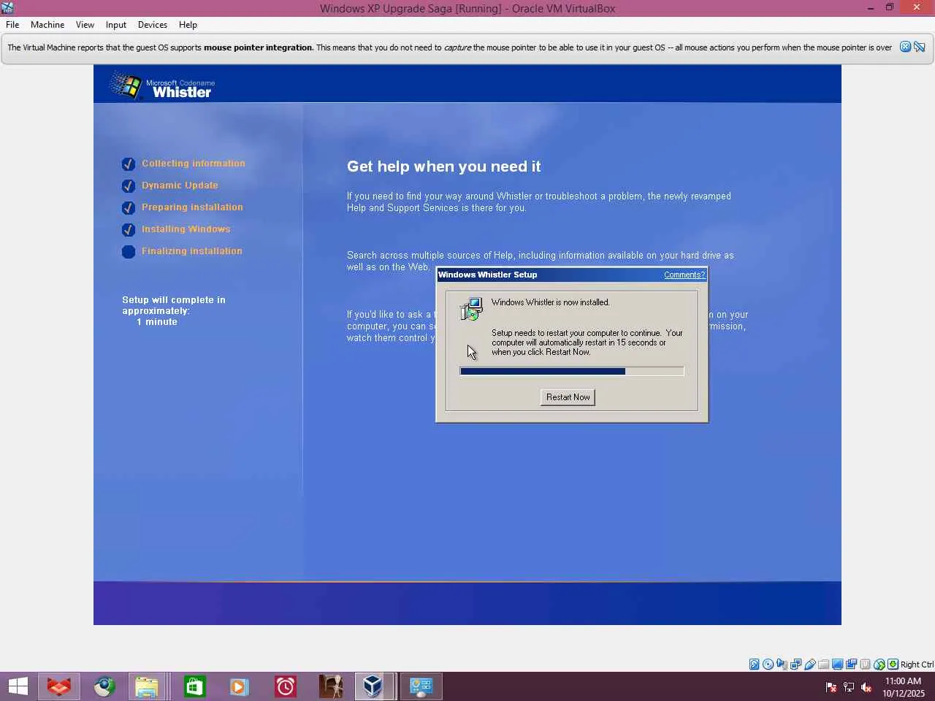
Task: Open the red alarm clock taskbar app
Action: [286, 686]
